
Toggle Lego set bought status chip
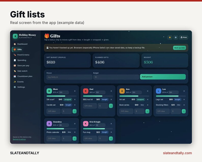(x=178, y=99)
